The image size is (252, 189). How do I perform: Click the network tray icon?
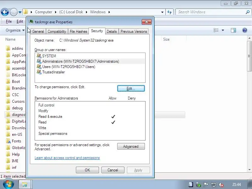(214, 185)
